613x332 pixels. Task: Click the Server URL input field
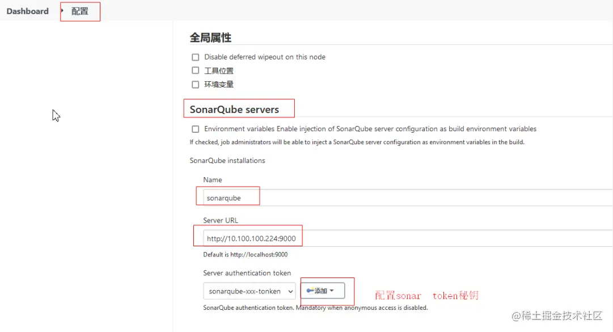coord(408,238)
